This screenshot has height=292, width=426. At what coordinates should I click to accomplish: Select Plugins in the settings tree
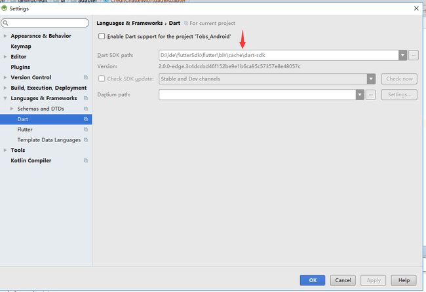click(20, 67)
